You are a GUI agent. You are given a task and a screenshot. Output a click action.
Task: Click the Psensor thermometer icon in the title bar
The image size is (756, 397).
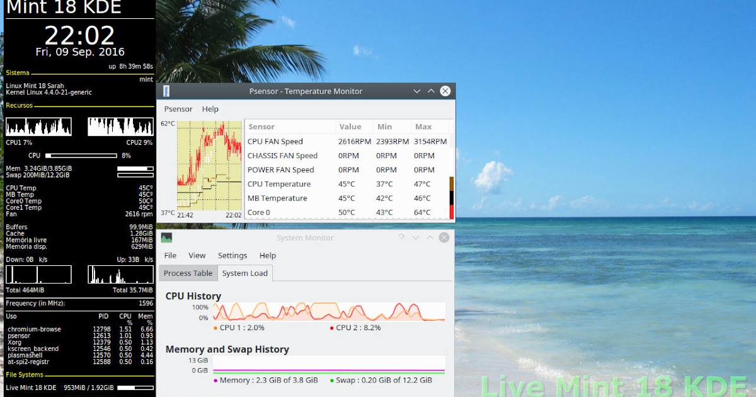click(165, 91)
